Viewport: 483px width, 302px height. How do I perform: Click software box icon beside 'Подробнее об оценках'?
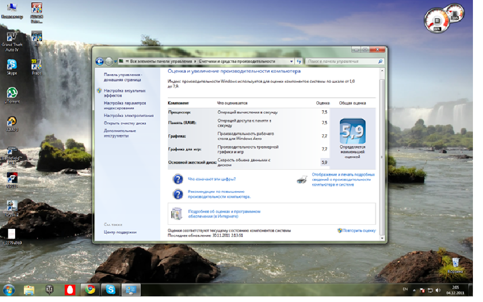pos(177,214)
